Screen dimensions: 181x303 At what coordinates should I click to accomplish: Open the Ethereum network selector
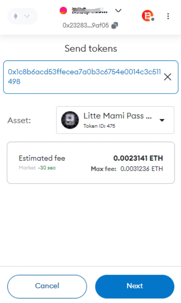23,16
